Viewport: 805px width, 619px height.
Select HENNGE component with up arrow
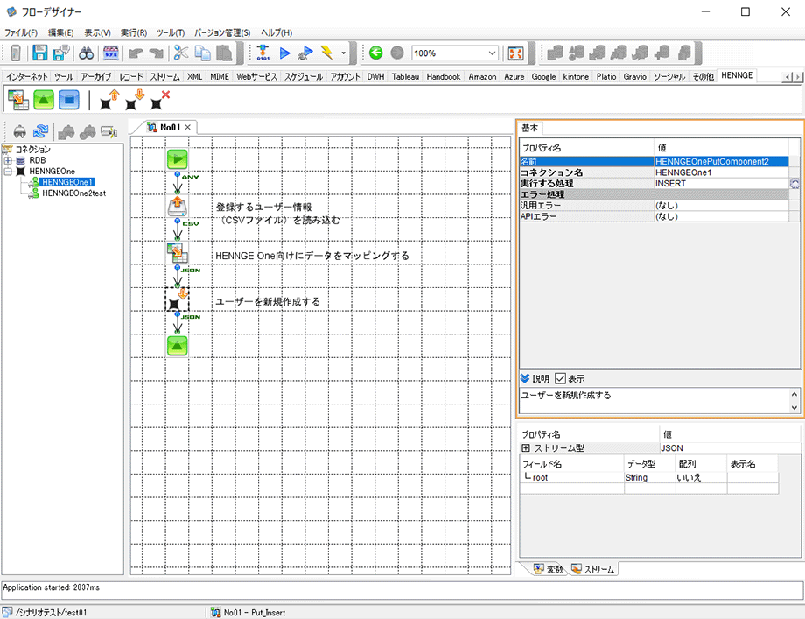pyautogui.click(x=108, y=100)
